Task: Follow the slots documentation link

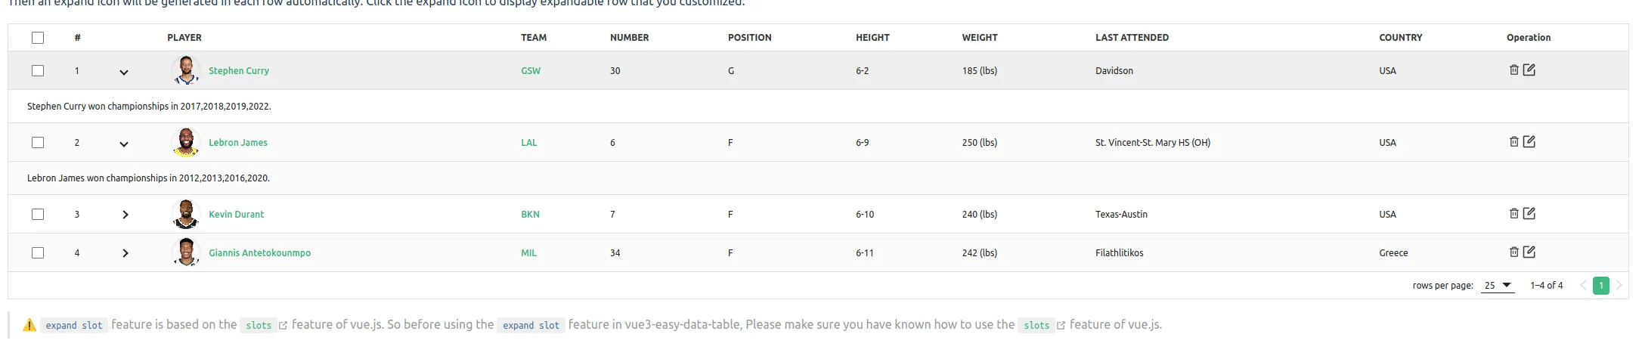Action: pyautogui.click(x=259, y=326)
